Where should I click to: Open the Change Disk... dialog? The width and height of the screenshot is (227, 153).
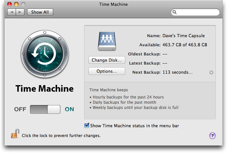pos(107,60)
